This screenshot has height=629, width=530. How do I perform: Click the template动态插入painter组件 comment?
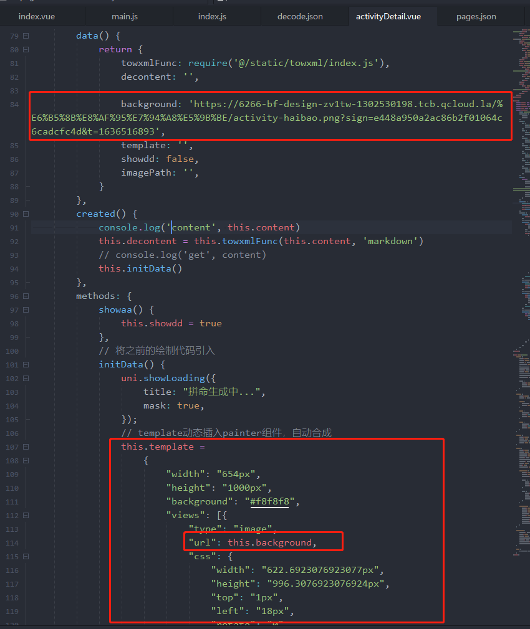click(x=226, y=433)
